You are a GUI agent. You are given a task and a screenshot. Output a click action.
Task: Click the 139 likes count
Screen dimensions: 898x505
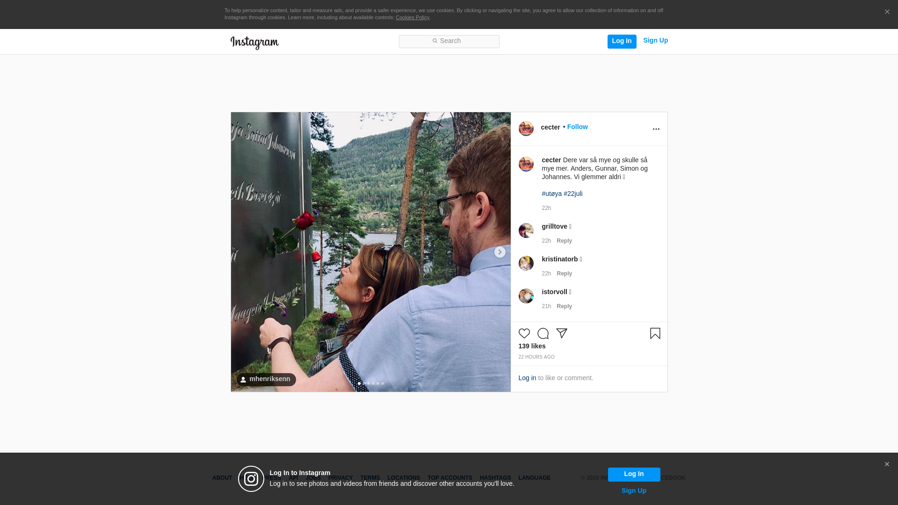click(532, 346)
